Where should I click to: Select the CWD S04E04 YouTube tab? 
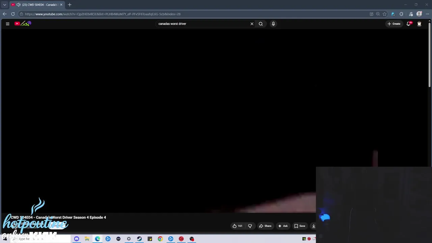[37, 5]
